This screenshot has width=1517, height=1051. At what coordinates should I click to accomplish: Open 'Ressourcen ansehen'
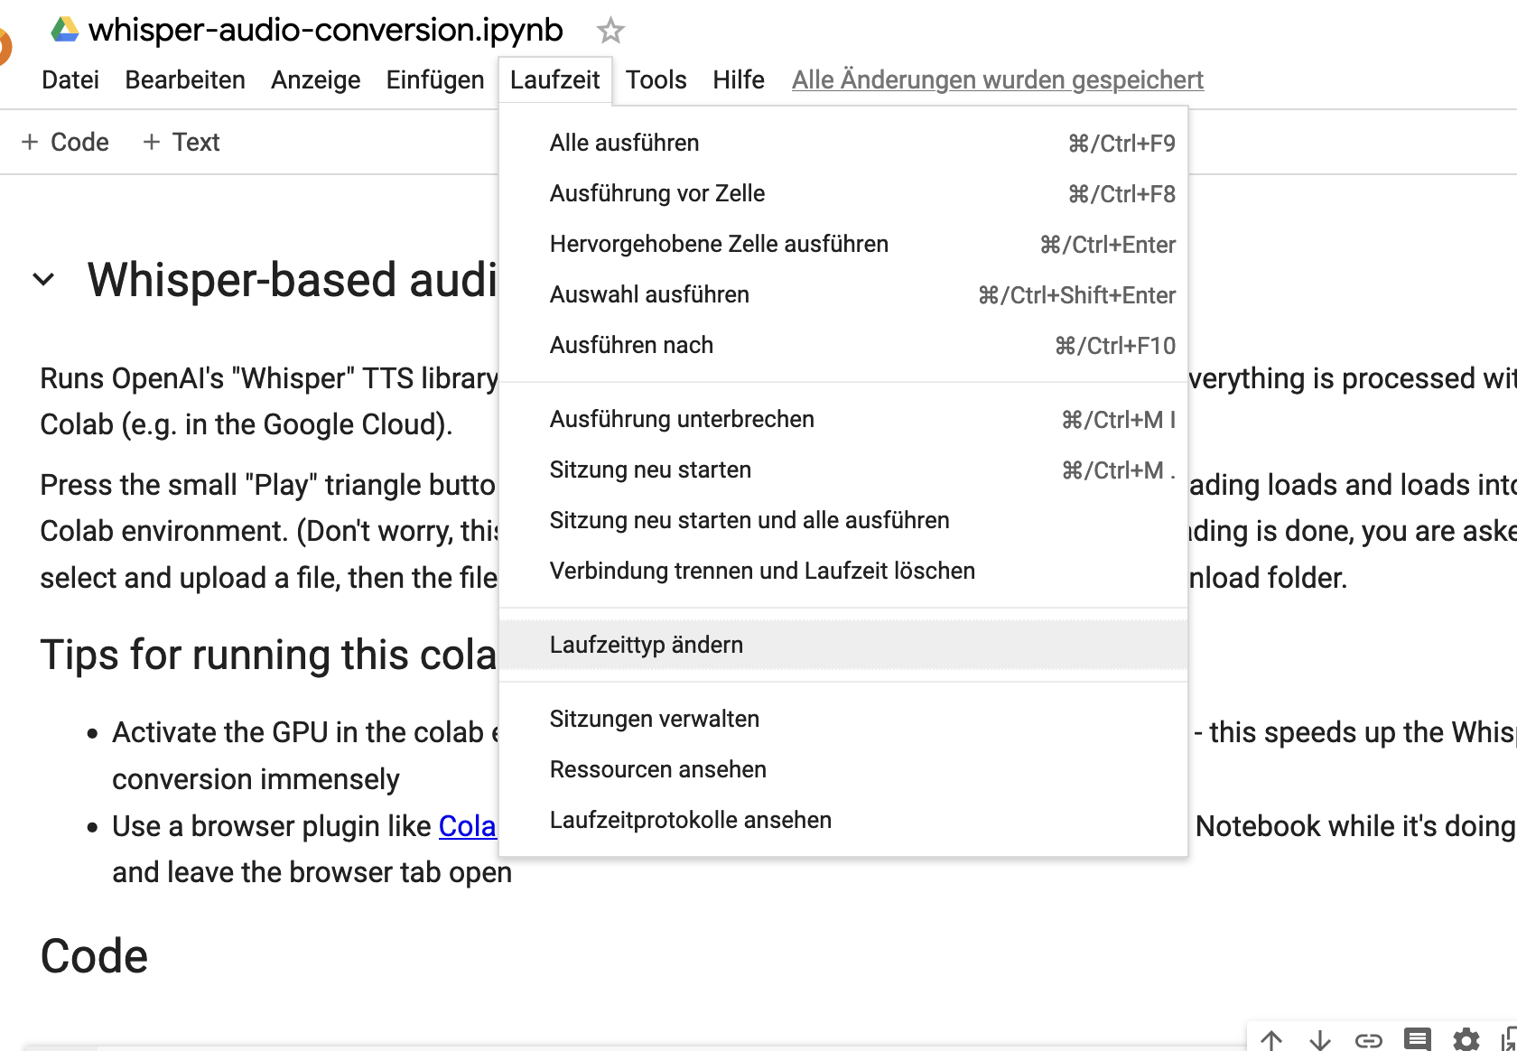coord(843,769)
